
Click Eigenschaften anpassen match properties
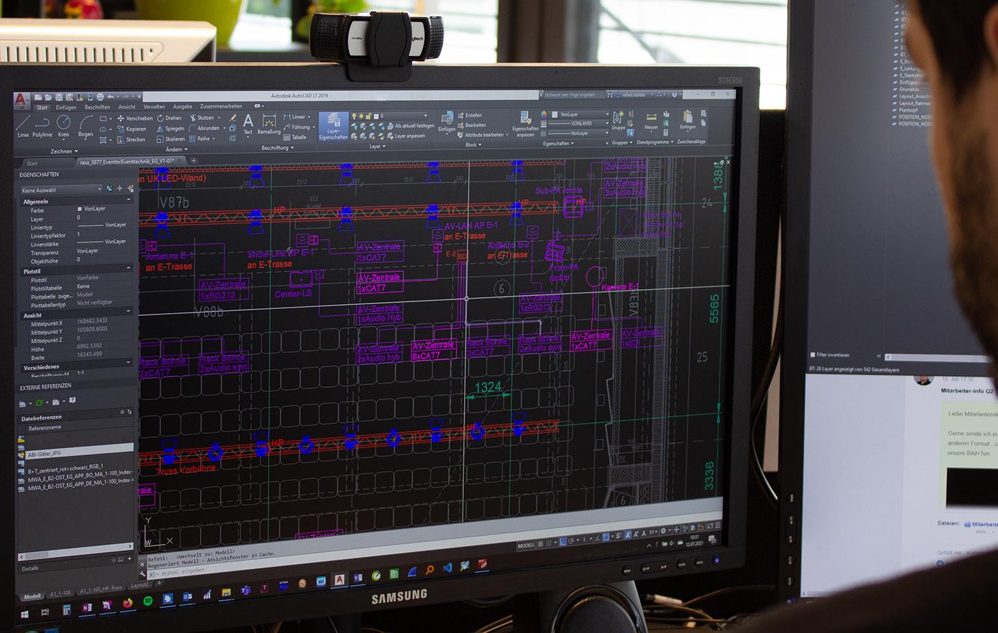pyautogui.click(x=525, y=125)
